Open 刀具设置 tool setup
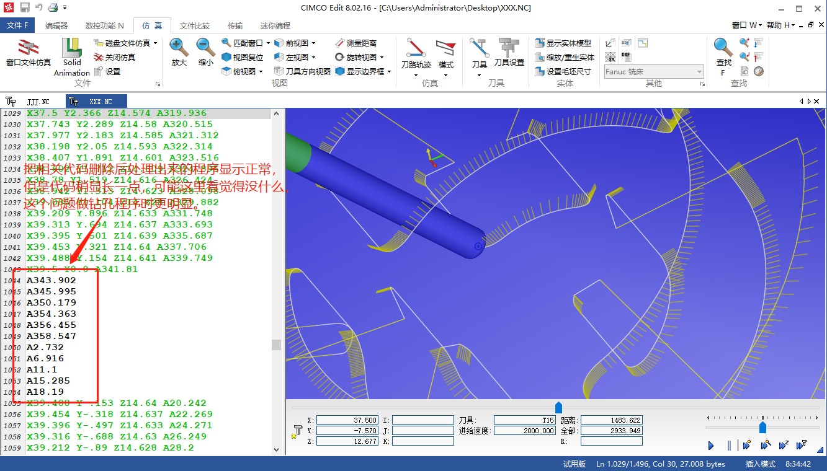 click(x=509, y=53)
